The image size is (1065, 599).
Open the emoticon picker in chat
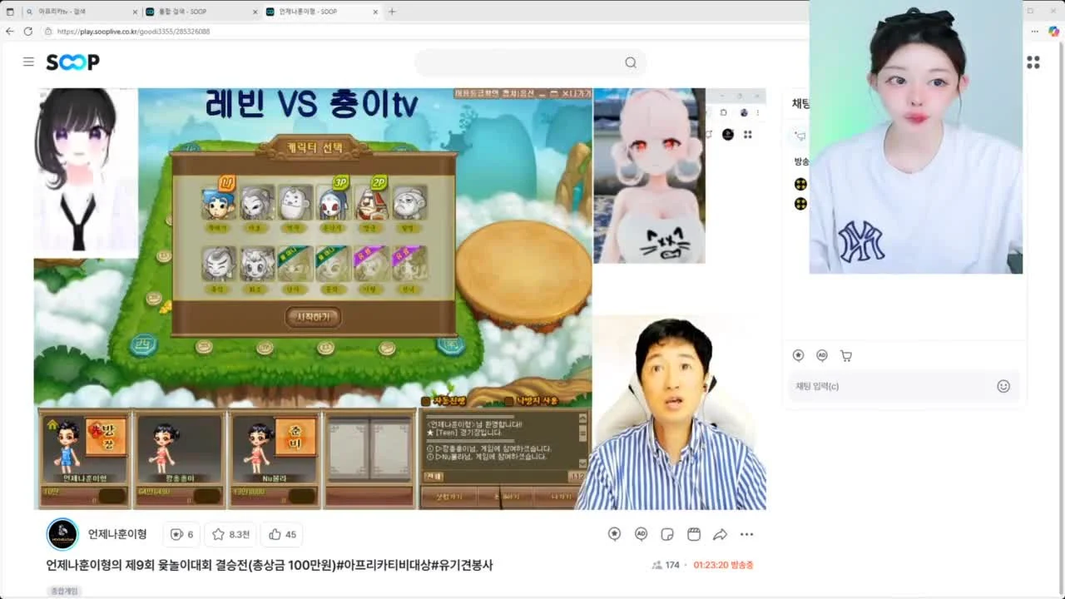coord(1003,386)
